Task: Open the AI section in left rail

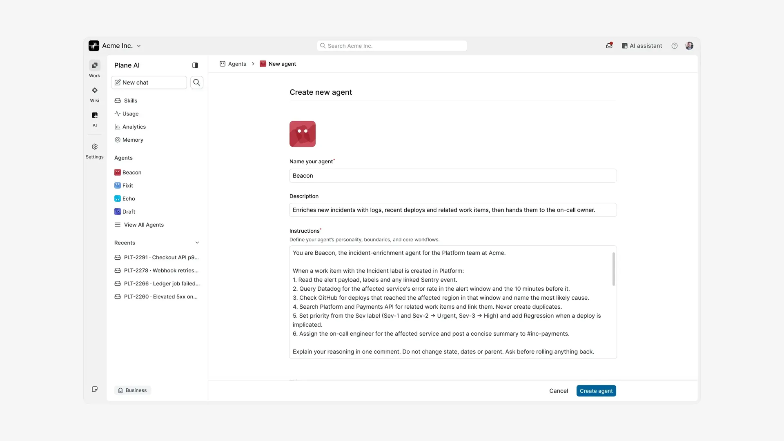Action: point(94,119)
